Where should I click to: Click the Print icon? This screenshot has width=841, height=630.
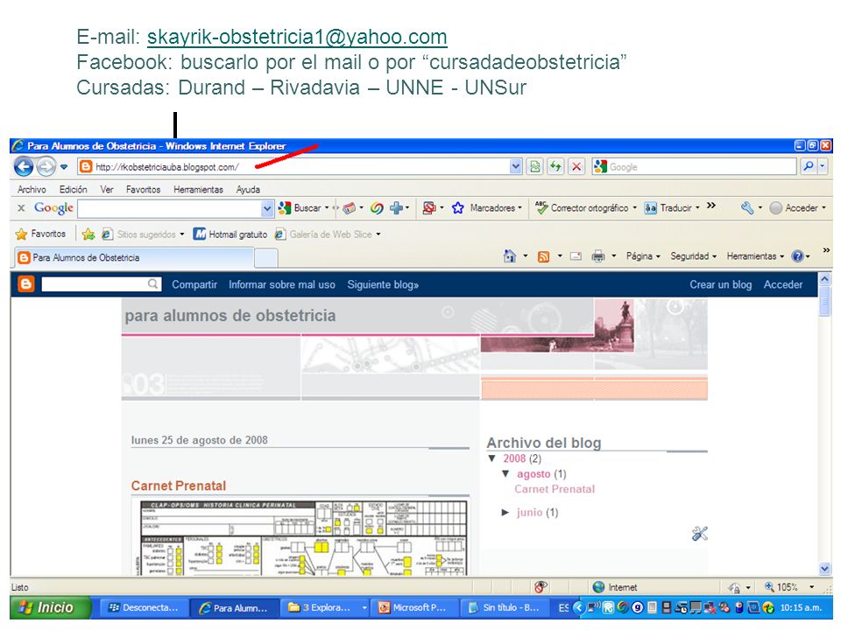click(598, 256)
